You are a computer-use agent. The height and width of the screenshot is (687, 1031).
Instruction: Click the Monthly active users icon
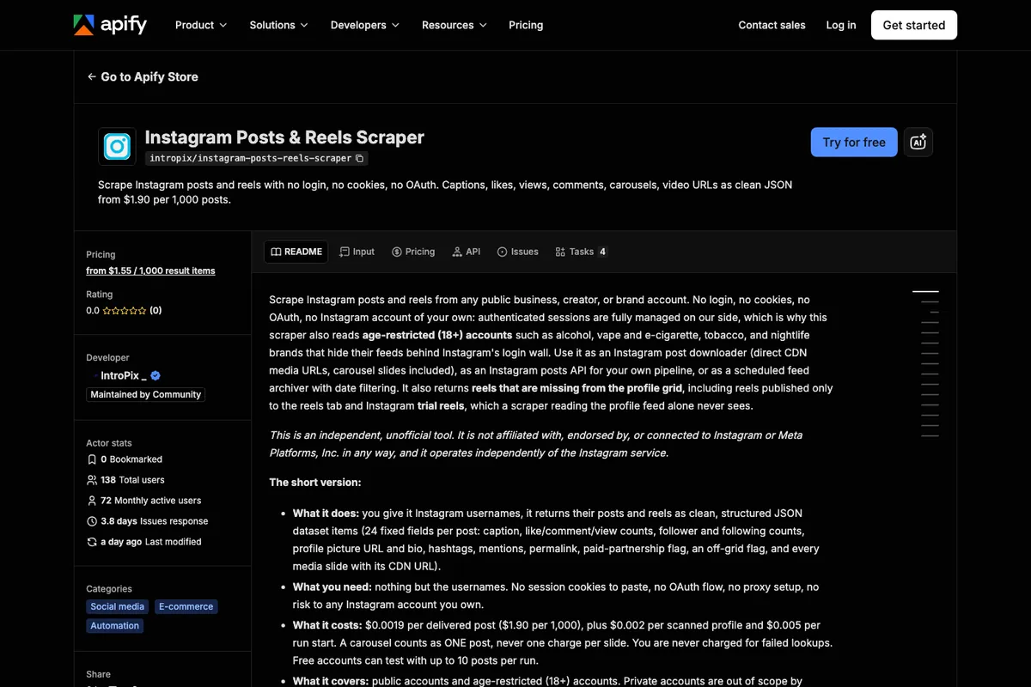pos(92,501)
